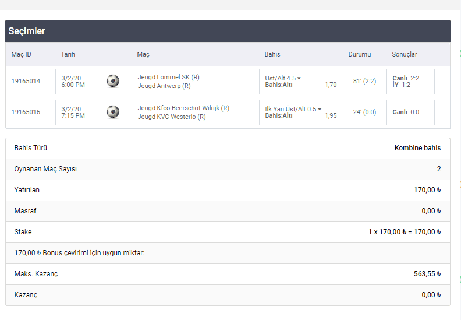The width and height of the screenshot is (461, 320).
Task: Click Jeugd Antwerp (R) team name
Action: pyautogui.click(x=164, y=86)
